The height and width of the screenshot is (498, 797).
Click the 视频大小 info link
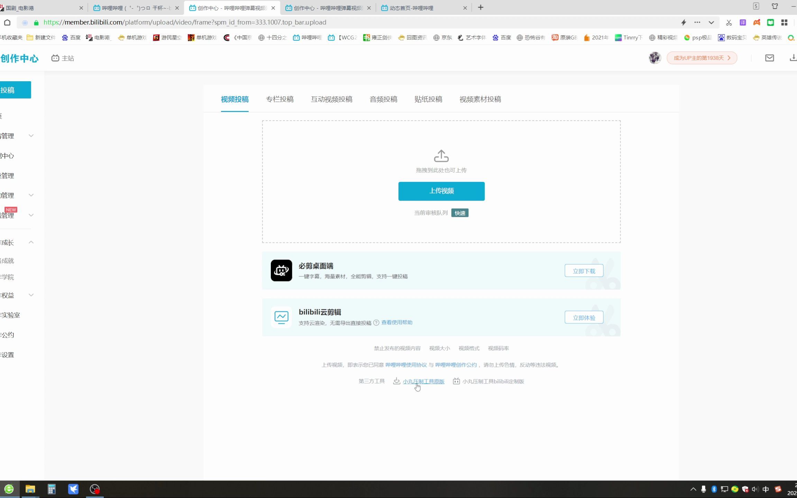(440, 348)
